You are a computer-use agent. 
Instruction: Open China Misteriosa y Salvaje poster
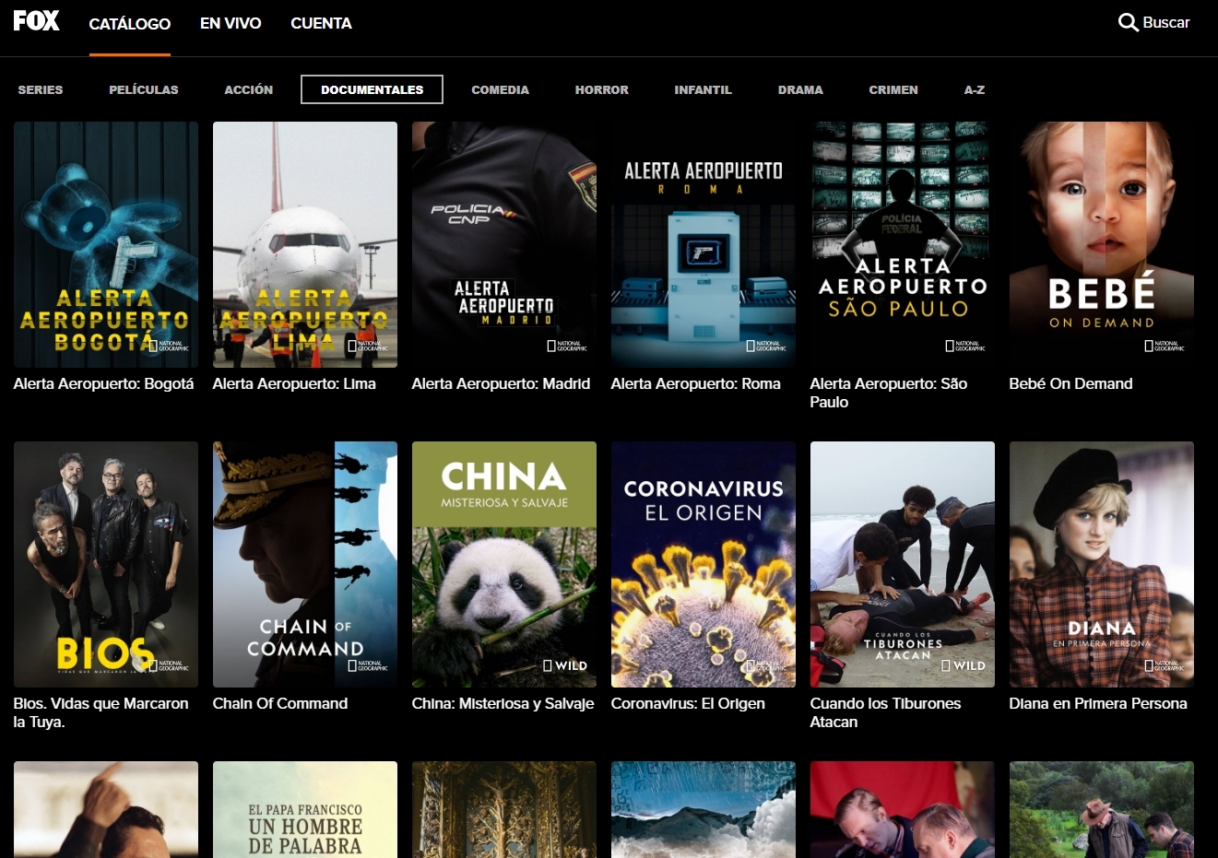tap(504, 564)
